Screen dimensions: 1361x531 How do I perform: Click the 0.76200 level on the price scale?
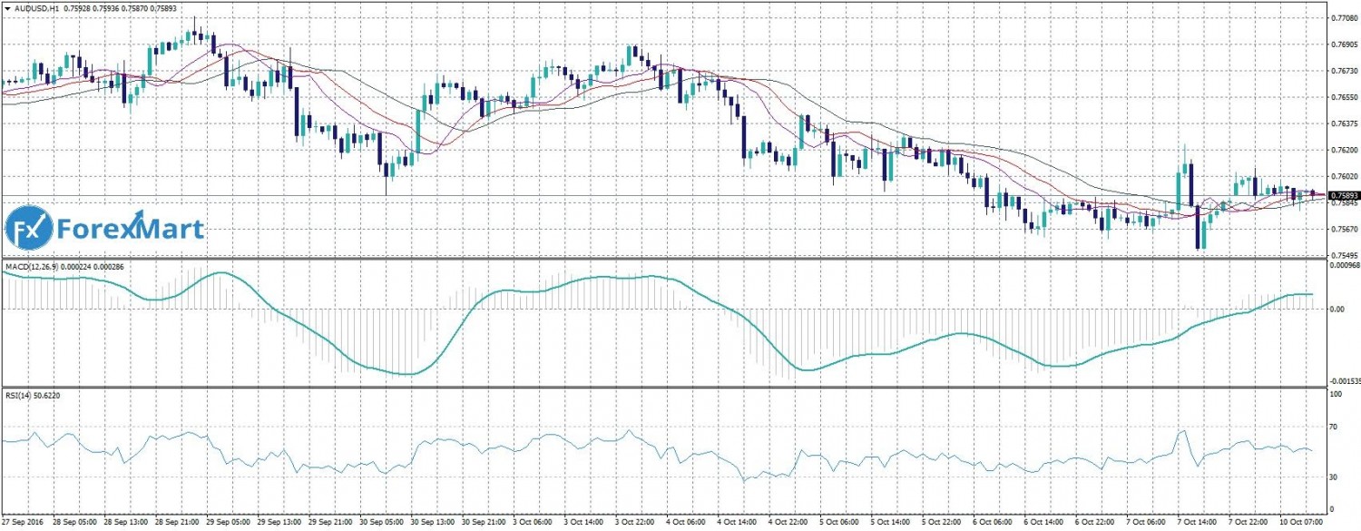[x=1343, y=150]
